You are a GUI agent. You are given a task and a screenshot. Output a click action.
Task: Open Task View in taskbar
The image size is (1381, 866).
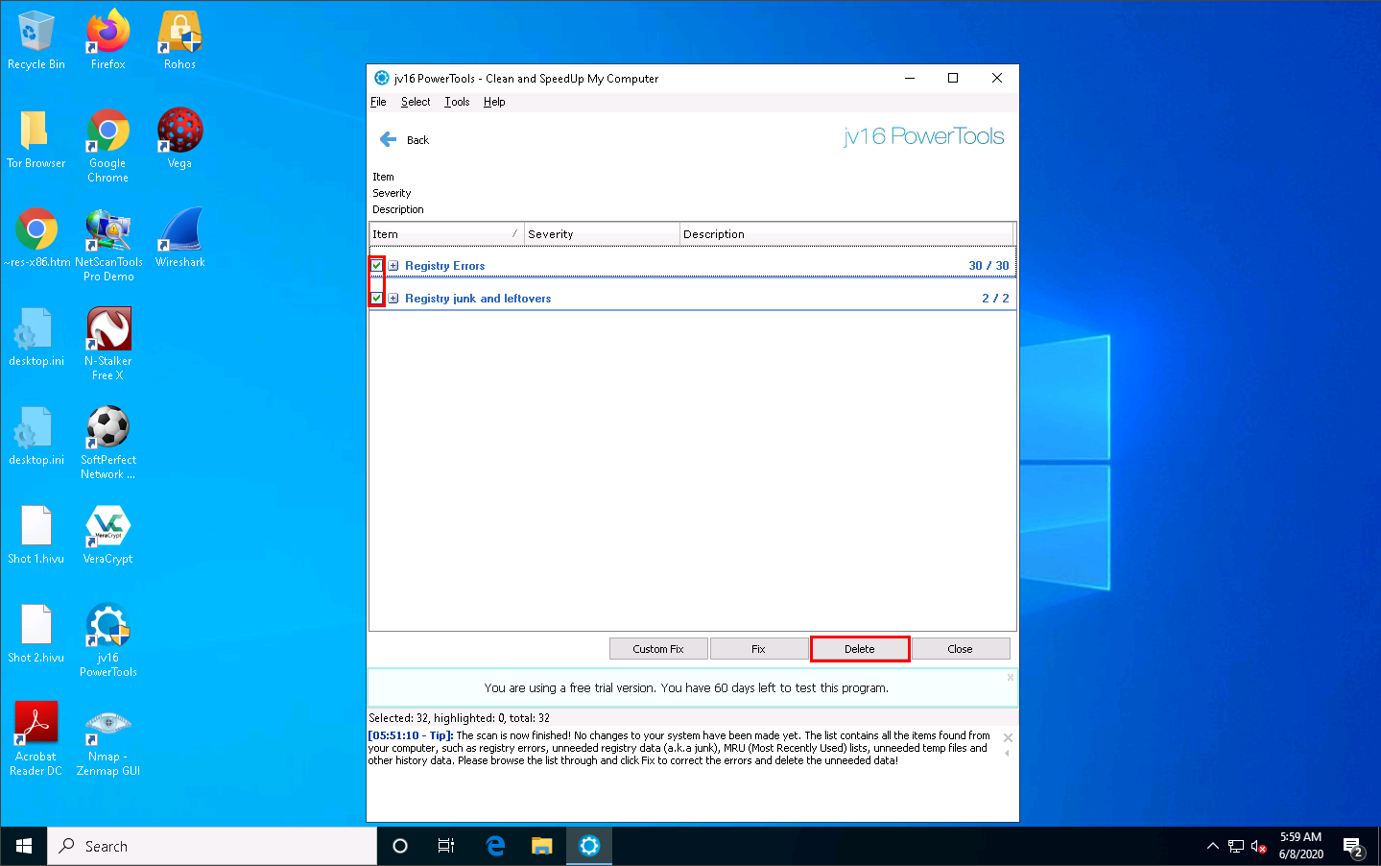click(x=446, y=846)
